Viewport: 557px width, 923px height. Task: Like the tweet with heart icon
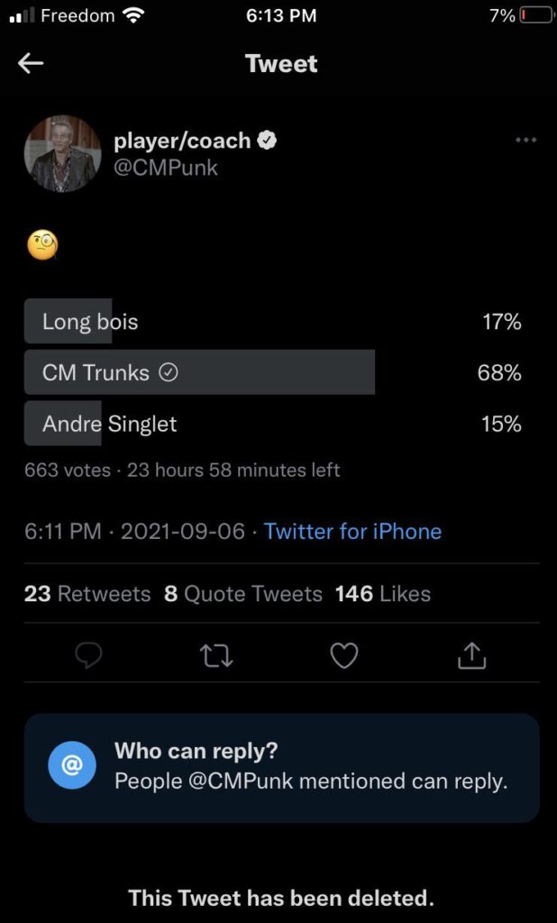coord(344,656)
